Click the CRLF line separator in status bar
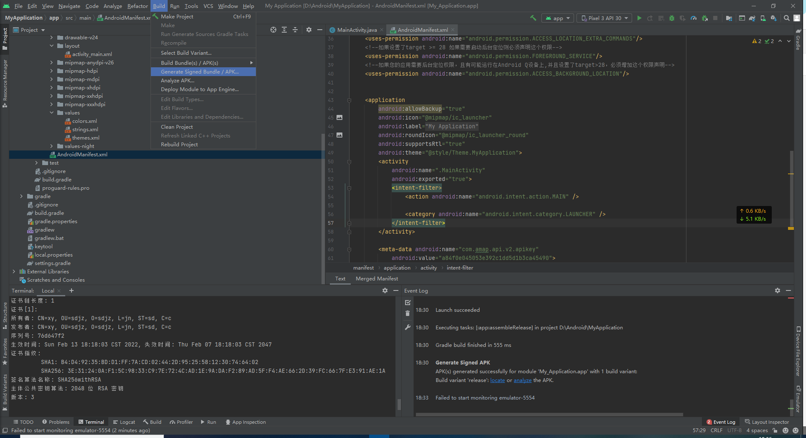Screen dimensions: 806x438 click(x=716, y=430)
